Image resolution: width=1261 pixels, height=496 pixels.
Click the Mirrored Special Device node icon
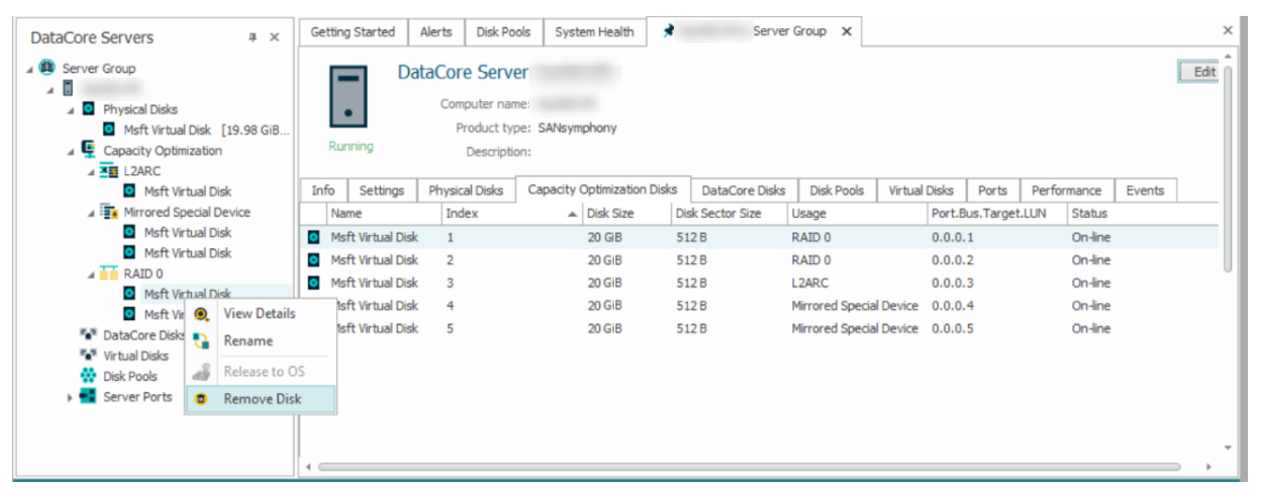(109, 212)
